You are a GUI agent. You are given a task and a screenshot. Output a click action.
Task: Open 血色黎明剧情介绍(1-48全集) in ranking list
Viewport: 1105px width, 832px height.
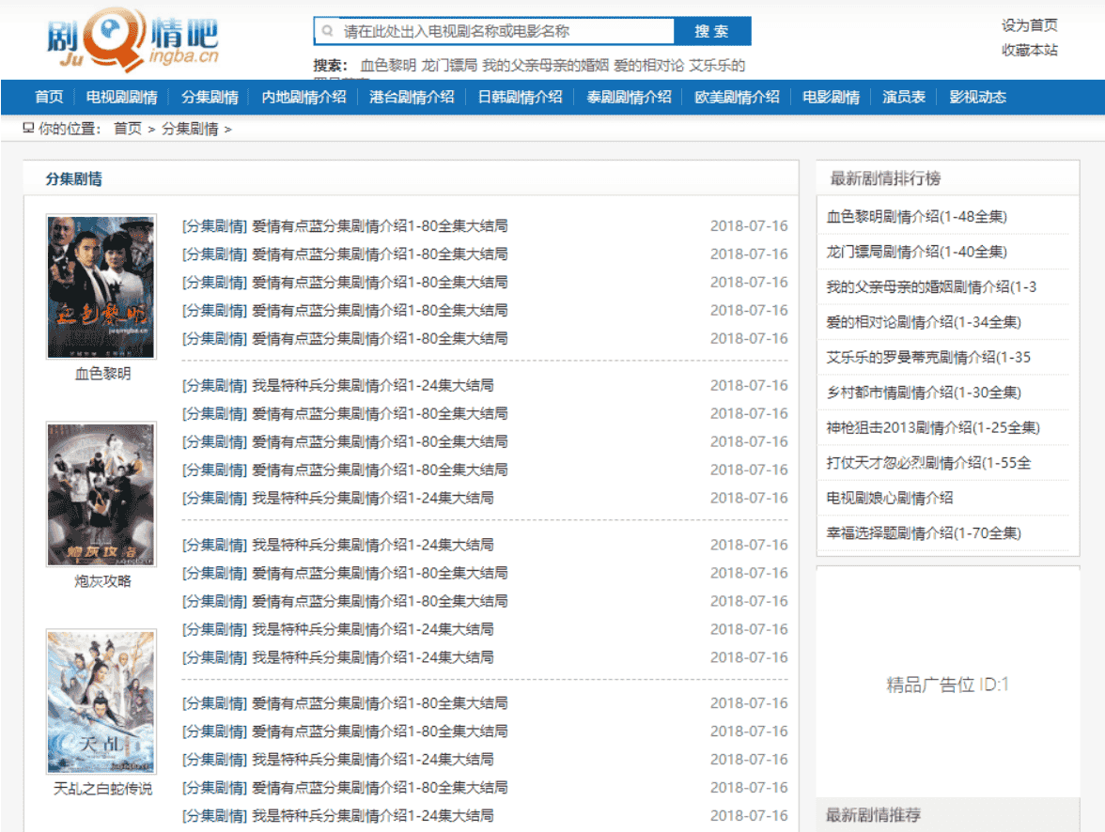pos(916,217)
